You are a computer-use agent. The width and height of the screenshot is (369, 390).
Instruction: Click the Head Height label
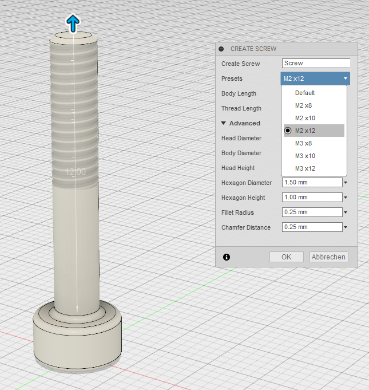238,168
